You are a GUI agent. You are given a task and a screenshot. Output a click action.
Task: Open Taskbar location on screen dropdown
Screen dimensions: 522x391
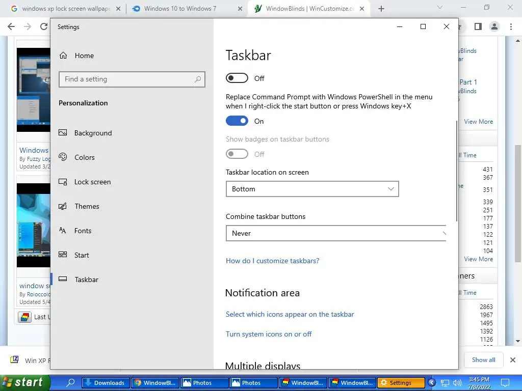(x=312, y=189)
